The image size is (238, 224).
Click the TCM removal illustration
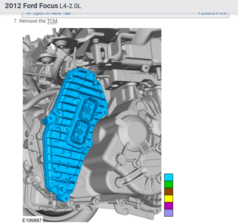pyautogui.click(x=92, y=125)
